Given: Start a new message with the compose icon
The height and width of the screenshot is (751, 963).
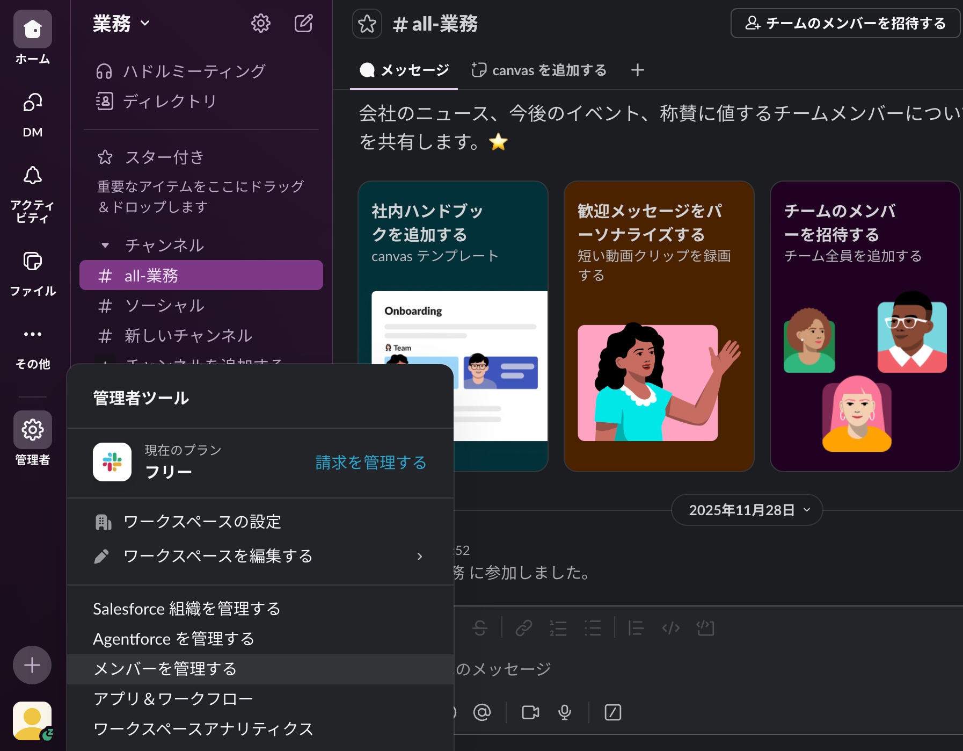Looking at the screenshot, I should [304, 23].
